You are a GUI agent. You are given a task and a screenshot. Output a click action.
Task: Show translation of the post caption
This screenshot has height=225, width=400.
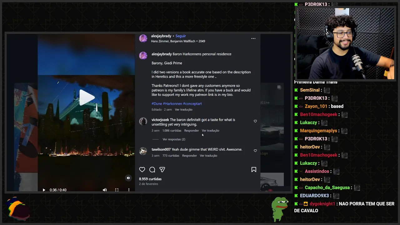pos(183,110)
